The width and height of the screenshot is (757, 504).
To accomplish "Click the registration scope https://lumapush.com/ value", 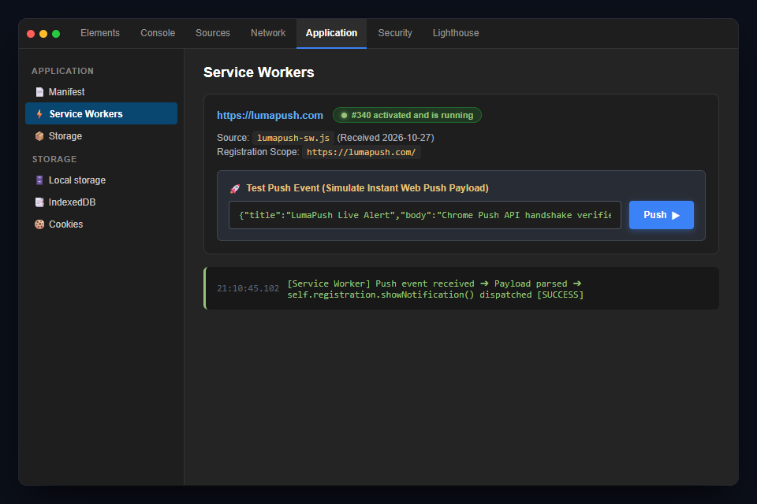I will [x=361, y=153].
